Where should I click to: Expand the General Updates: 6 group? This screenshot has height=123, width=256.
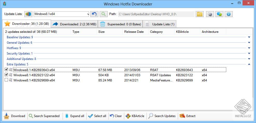pyautogui.click(x=19, y=43)
